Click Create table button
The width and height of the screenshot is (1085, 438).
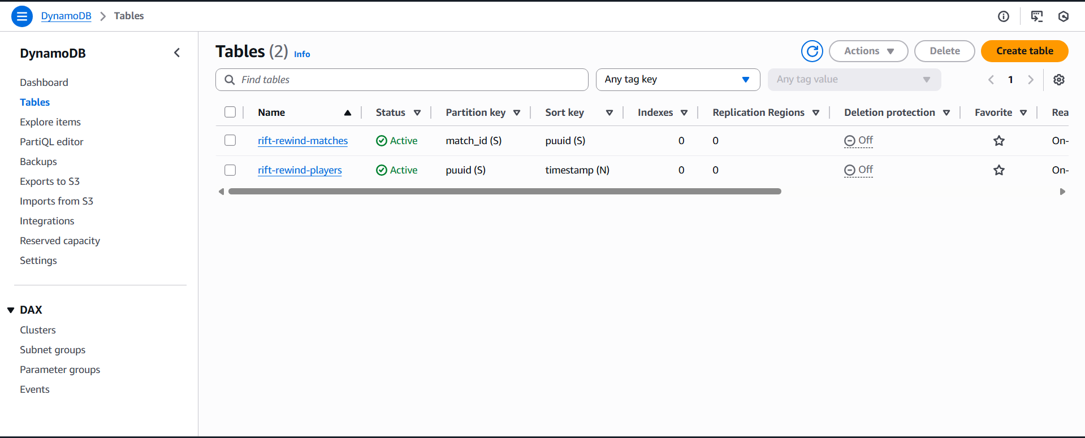point(1025,51)
